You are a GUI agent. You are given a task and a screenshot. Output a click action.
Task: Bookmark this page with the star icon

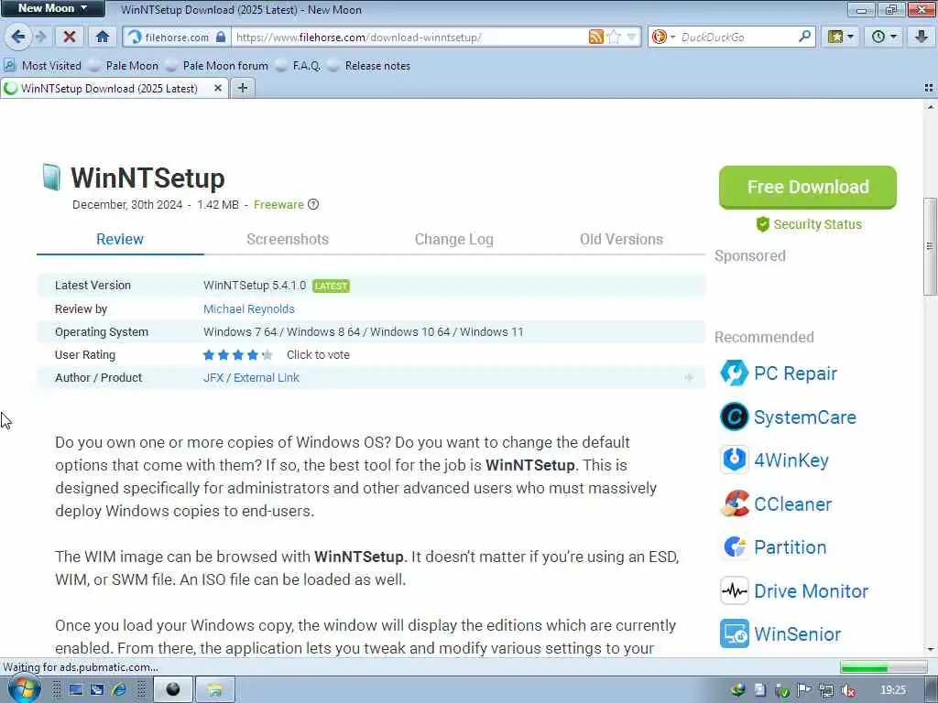coord(614,37)
